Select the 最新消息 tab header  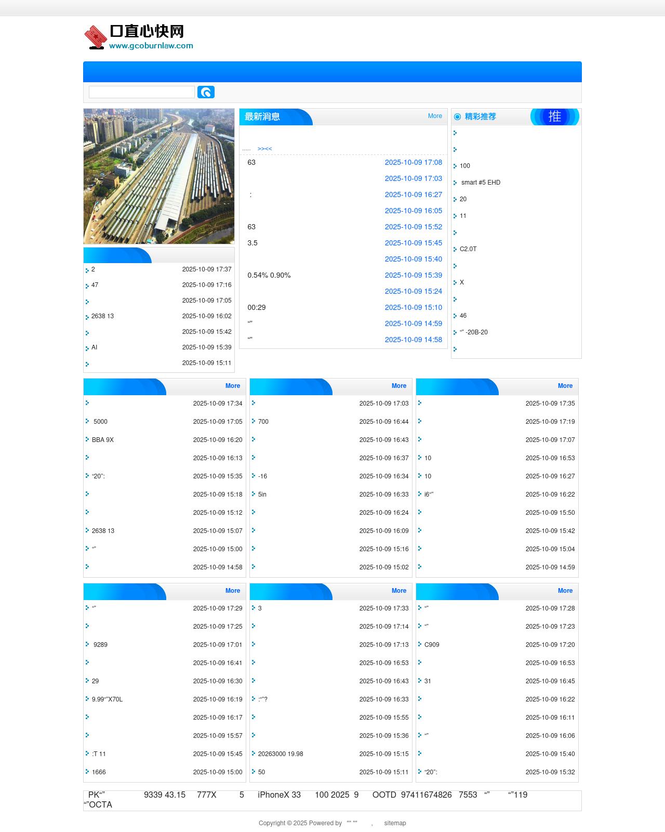262,116
